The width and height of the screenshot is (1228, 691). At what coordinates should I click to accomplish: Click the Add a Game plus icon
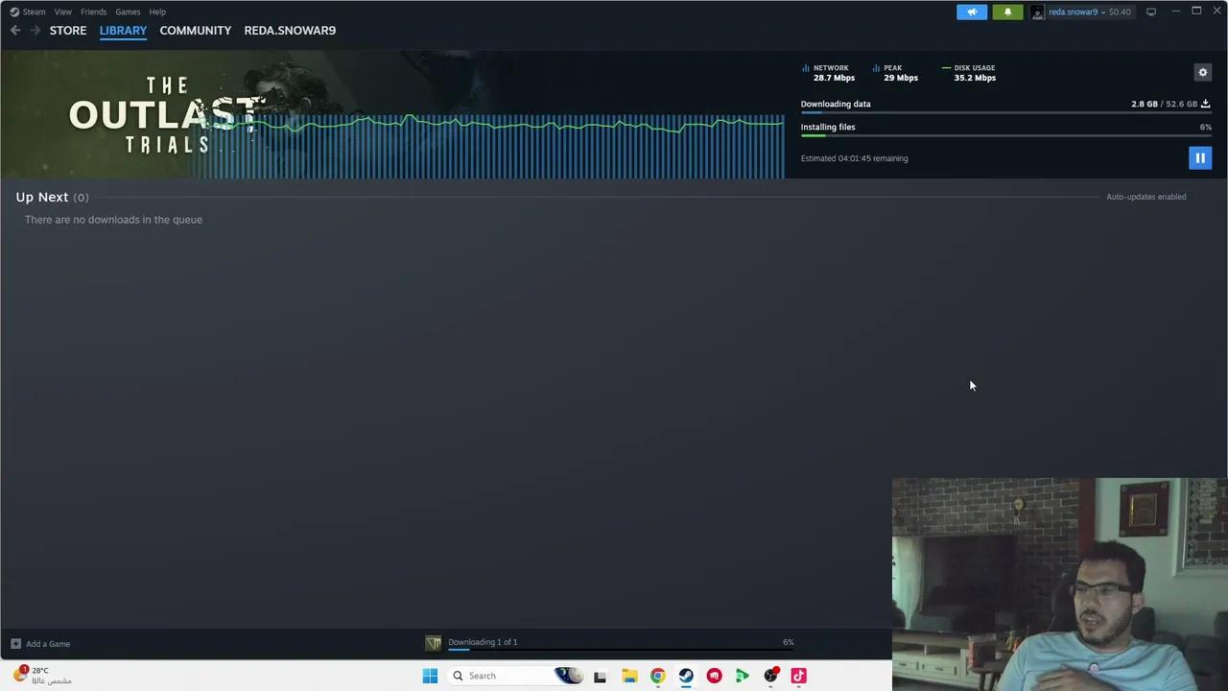[15, 644]
